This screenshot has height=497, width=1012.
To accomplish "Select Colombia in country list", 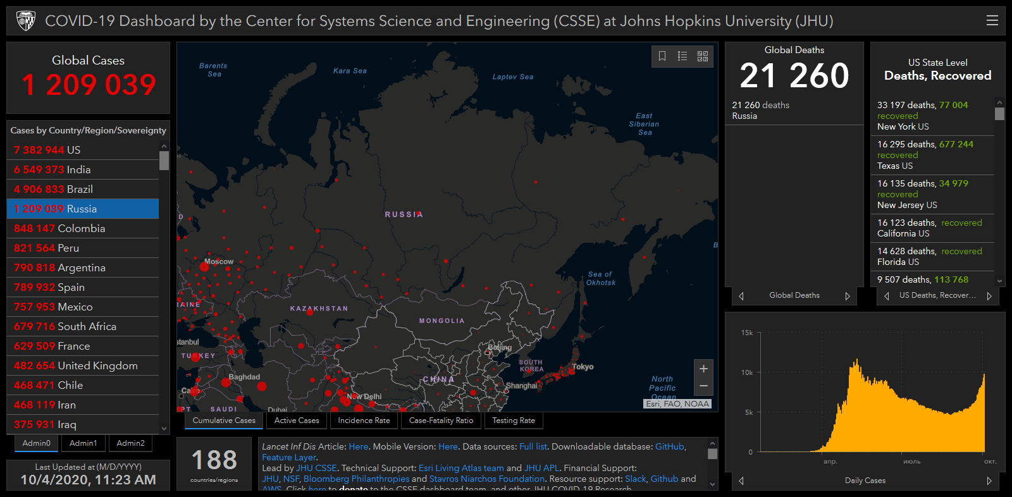I will click(x=83, y=228).
